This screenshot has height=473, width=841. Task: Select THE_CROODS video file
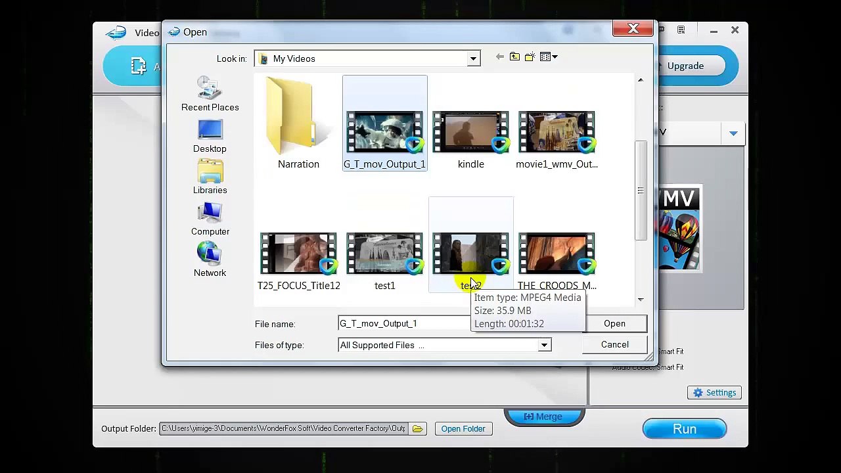557,261
